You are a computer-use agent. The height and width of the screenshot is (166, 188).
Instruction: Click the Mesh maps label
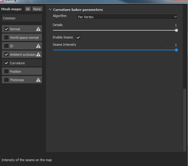click(12, 9)
